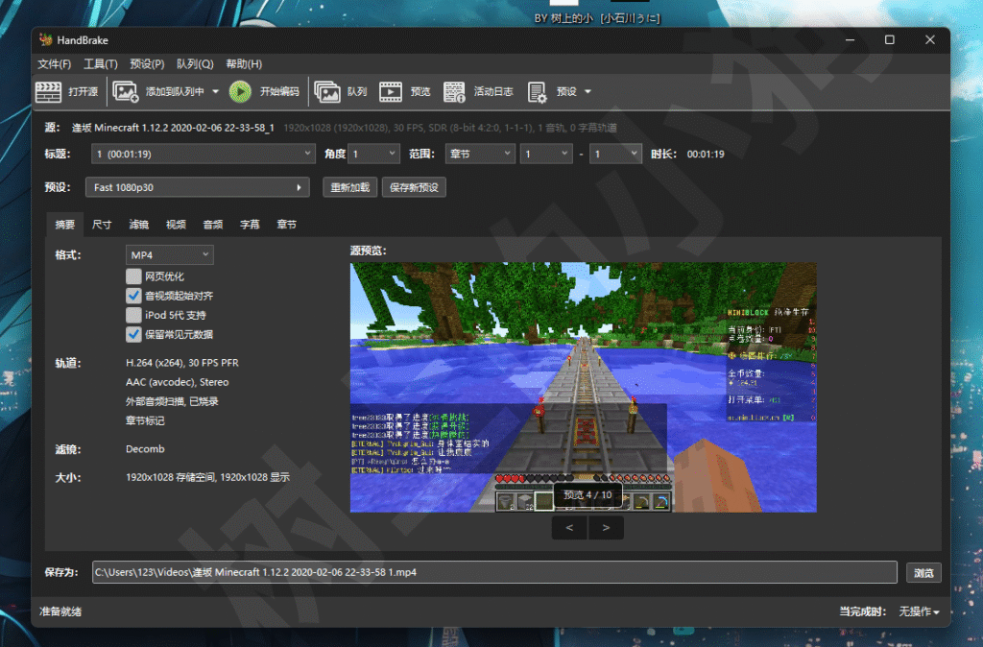Screen dimensions: 983x647
Task: Open the start chapter dropdown
Action: coord(546,154)
